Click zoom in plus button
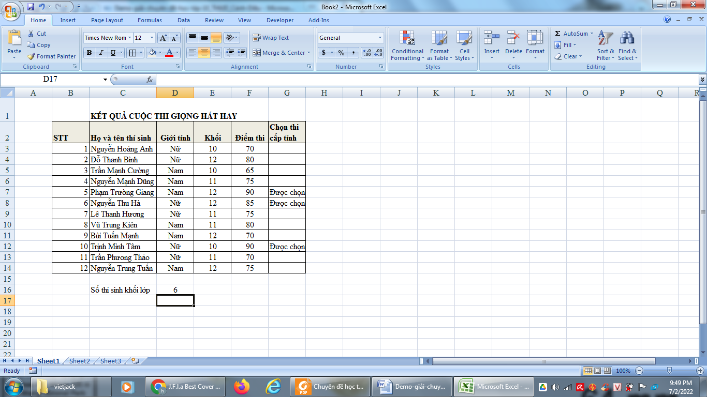707x397 pixels. click(700, 371)
